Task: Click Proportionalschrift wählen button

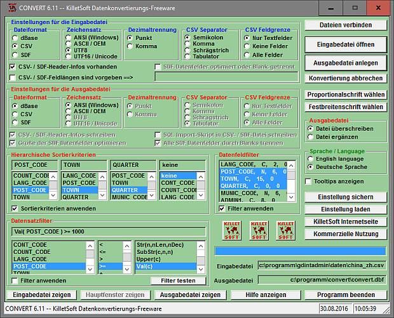Action: [346, 95]
